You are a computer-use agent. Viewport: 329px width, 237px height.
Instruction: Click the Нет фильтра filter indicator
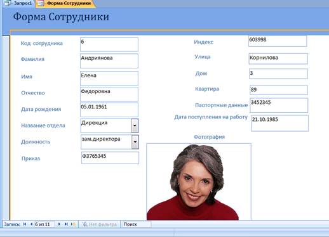point(100,224)
